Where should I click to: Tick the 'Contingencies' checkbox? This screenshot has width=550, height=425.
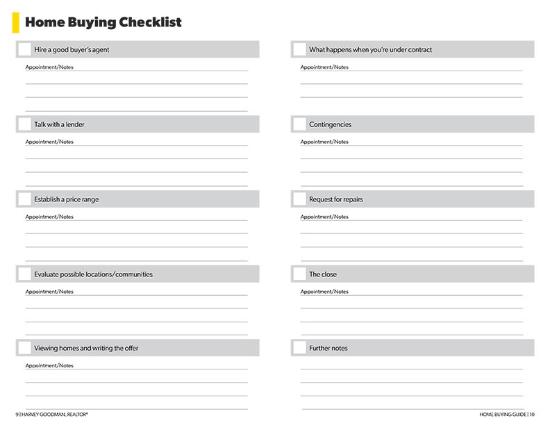[x=300, y=124]
